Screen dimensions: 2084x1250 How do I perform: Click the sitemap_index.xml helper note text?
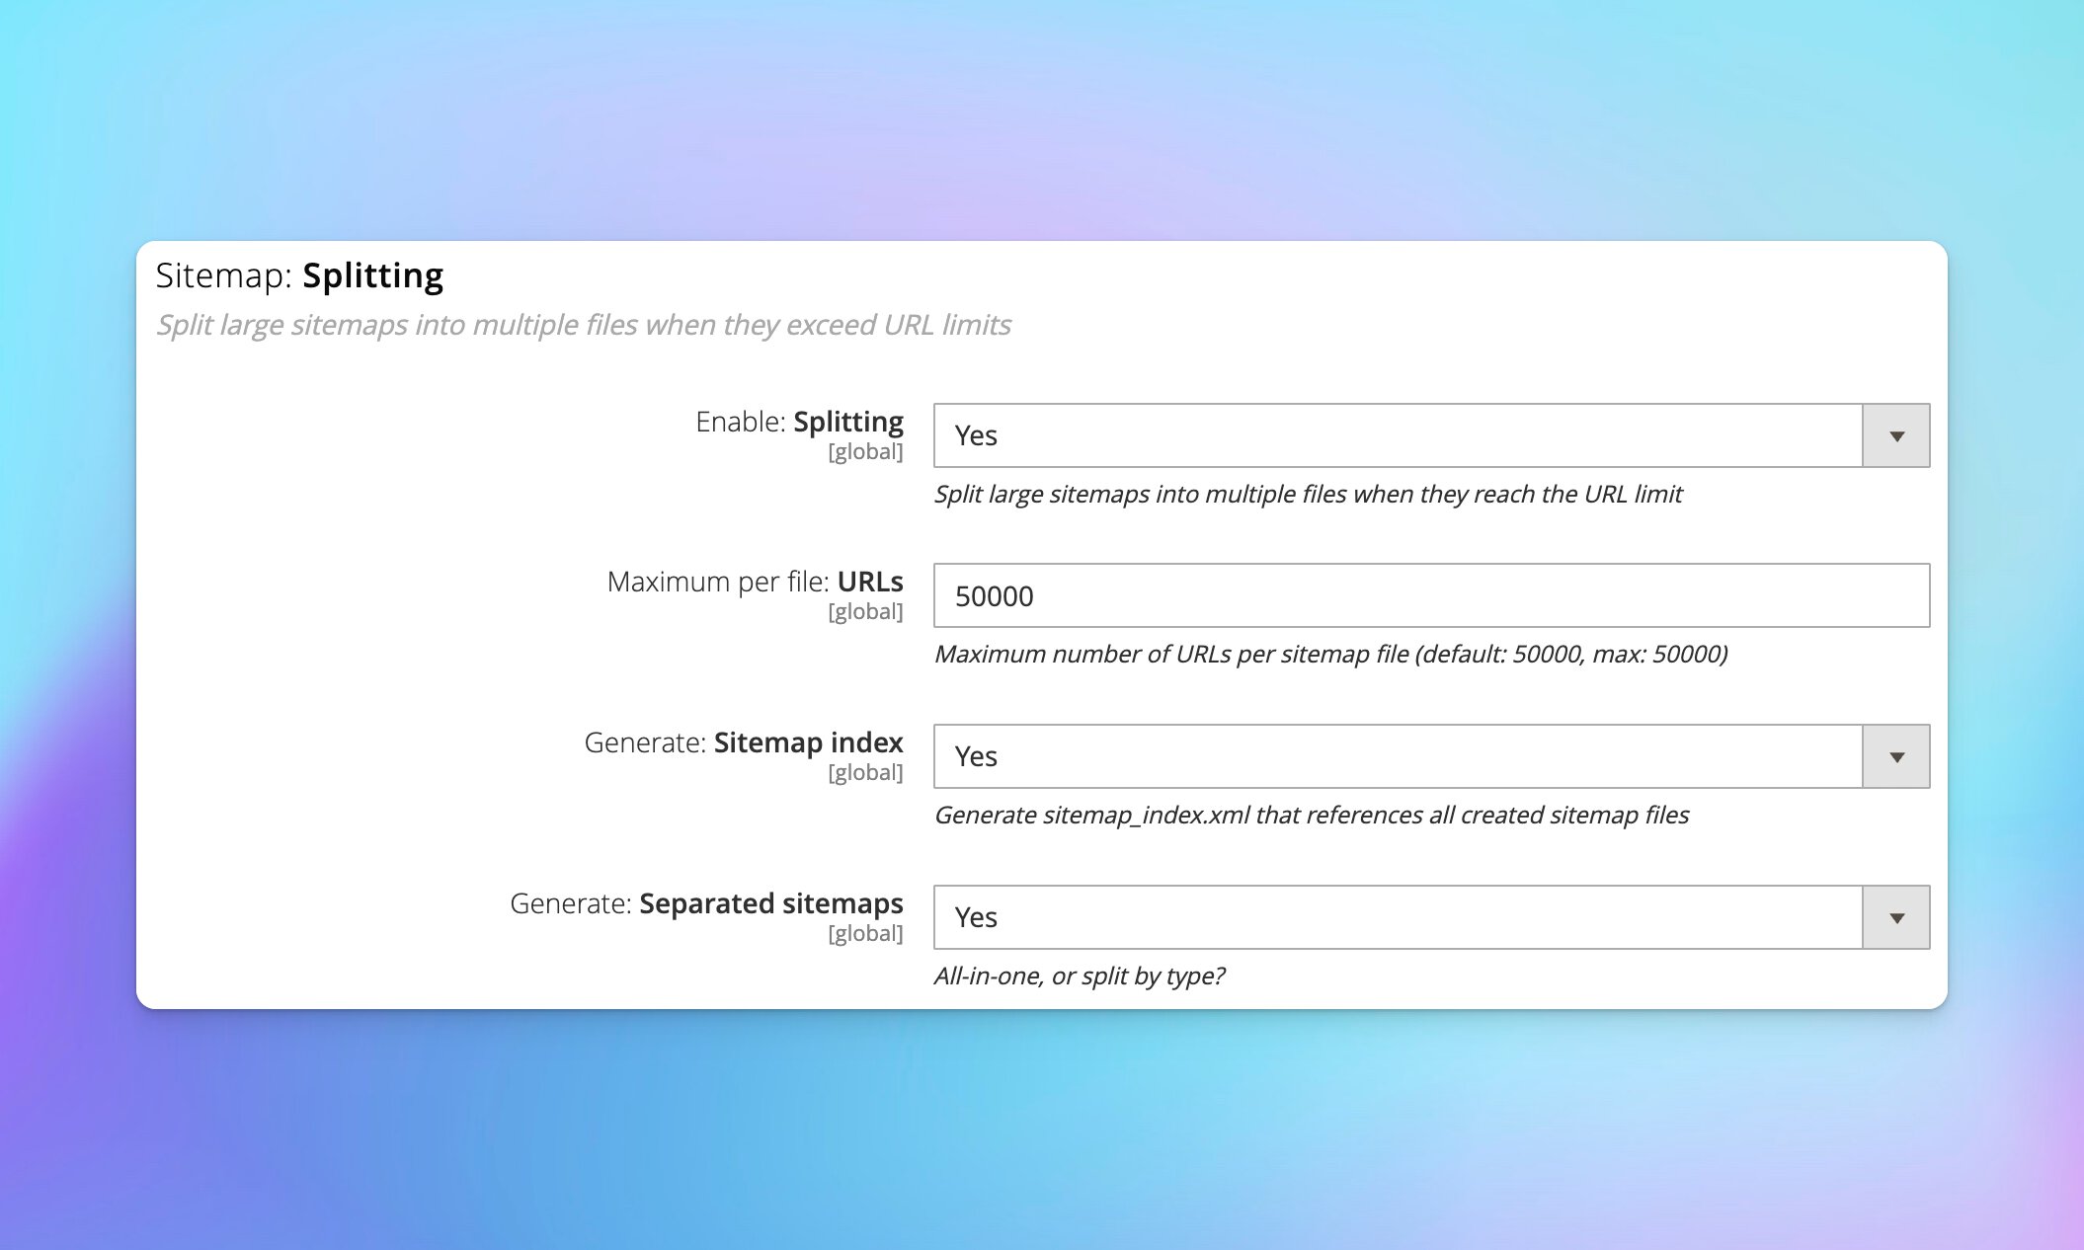pyautogui.click(x=1311, y=816)
